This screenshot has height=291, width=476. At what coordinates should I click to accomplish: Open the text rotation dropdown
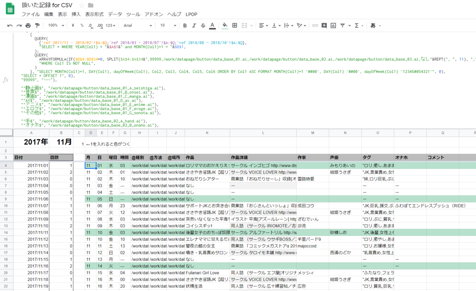(301, 26)
